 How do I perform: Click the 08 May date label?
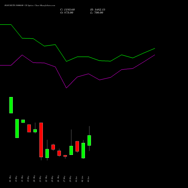tap(10, 179)
